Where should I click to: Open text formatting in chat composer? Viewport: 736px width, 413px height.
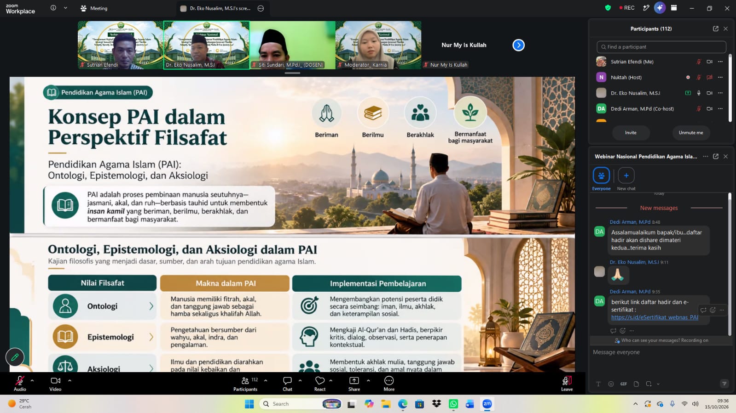[x=598, y=384]
